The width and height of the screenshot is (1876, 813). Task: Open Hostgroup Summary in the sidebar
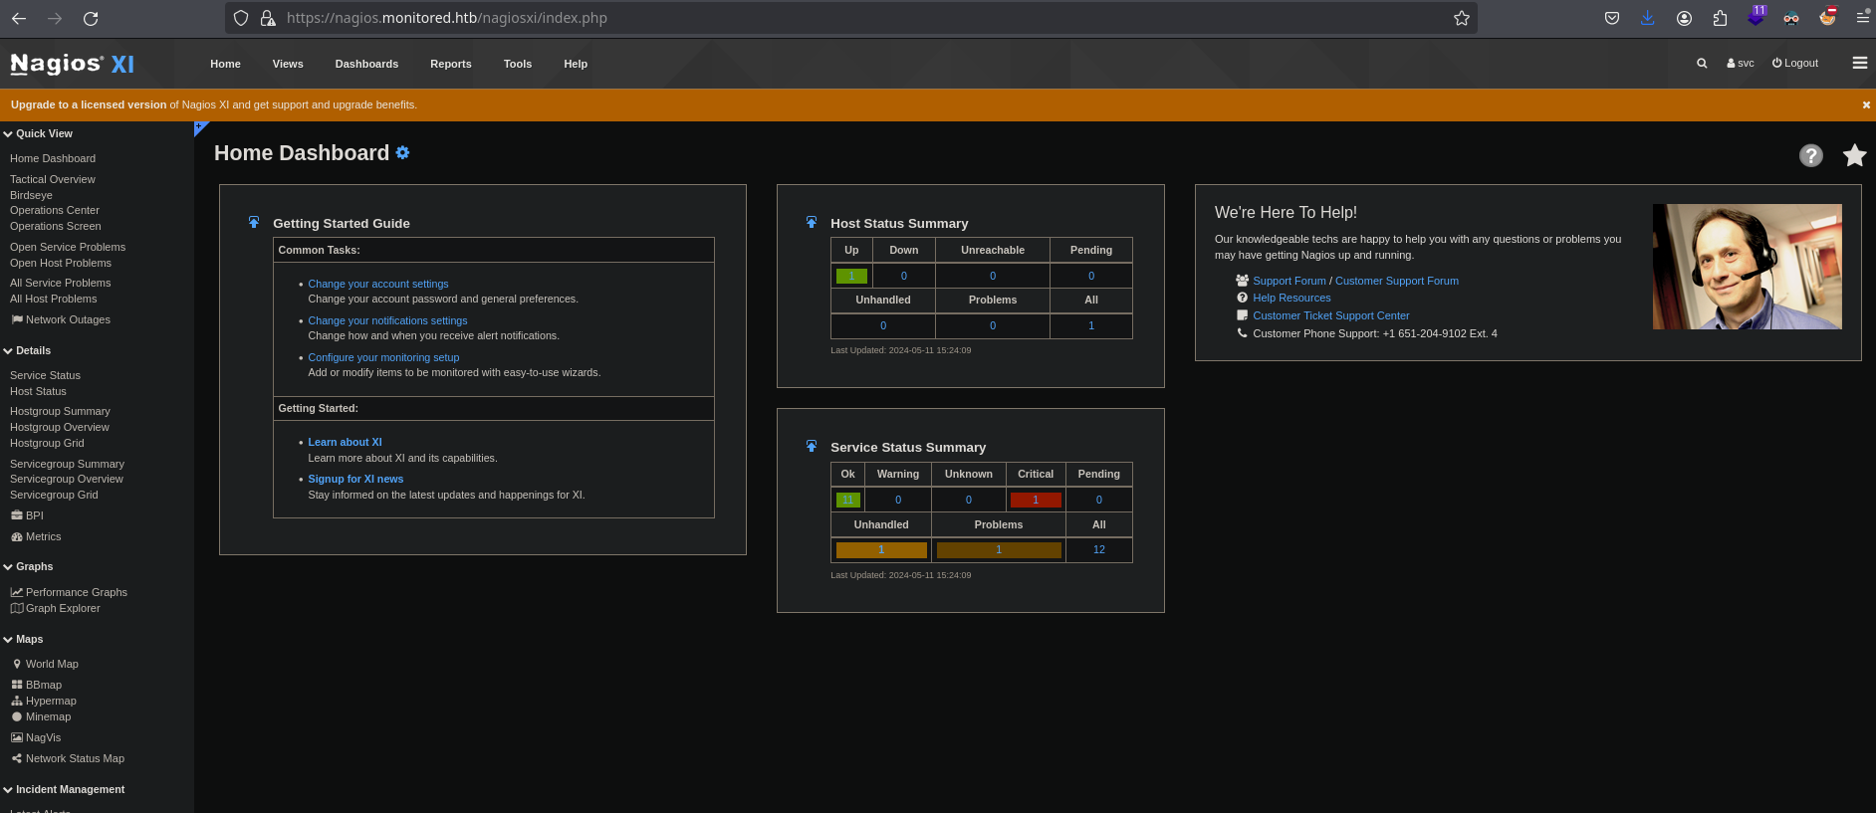(60, 411)
